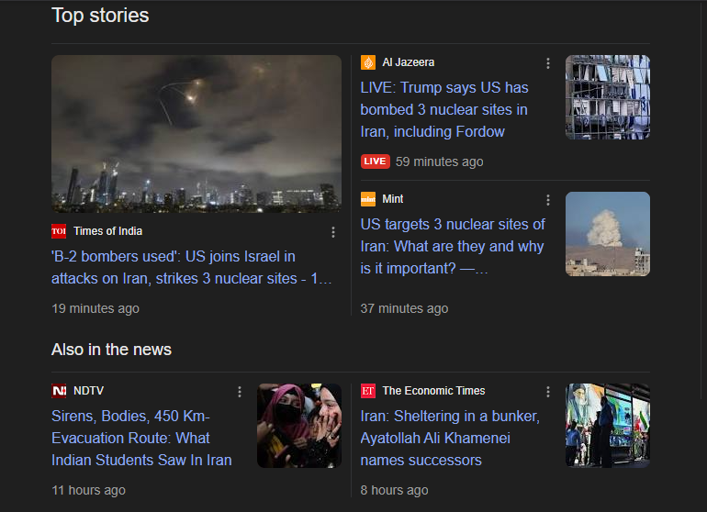
Task: Click the Times of India TOI logo icon
Action: click(x=59, y=231)
